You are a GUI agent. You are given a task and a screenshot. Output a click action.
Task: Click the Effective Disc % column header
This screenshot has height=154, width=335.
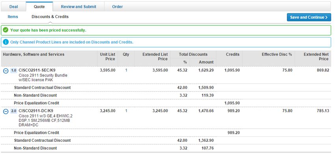point(277,54)
